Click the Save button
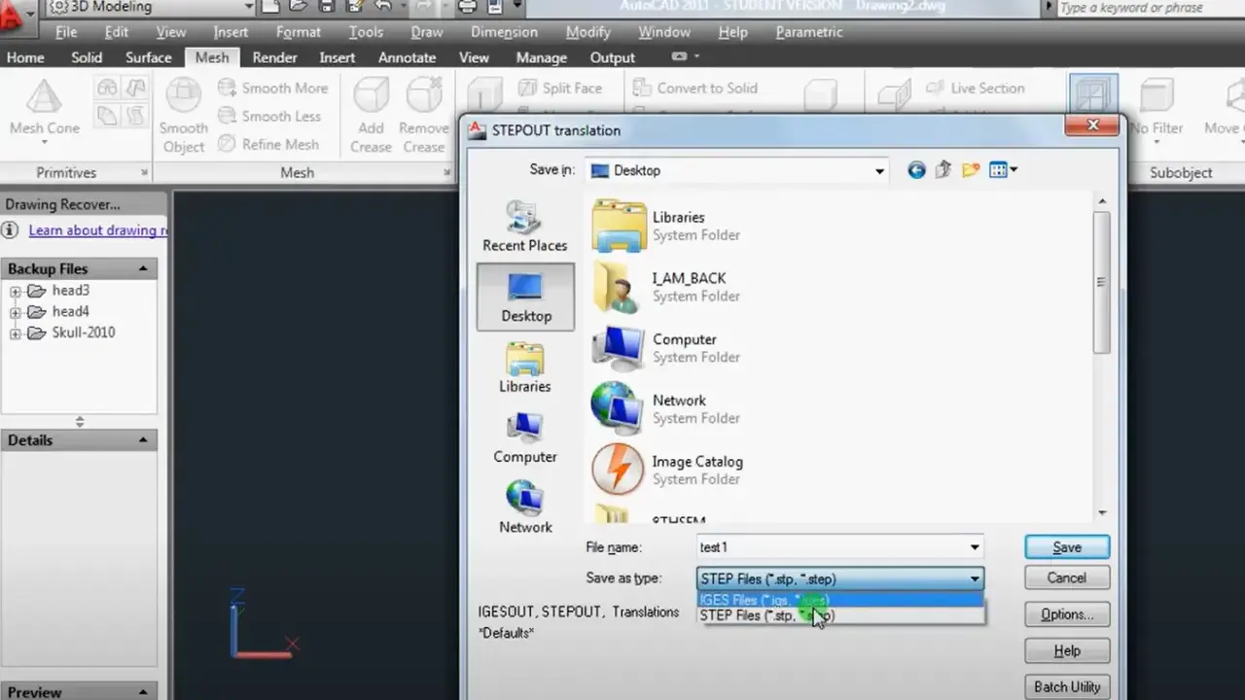 point(1066,547)
